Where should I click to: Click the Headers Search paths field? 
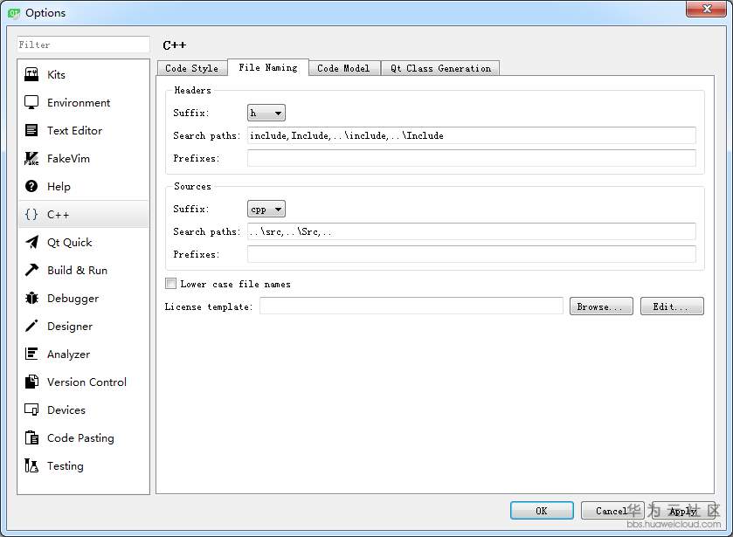471,135
